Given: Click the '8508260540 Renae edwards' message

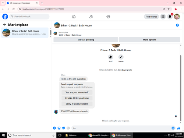Looking at the screenshot, I should 74,111.
